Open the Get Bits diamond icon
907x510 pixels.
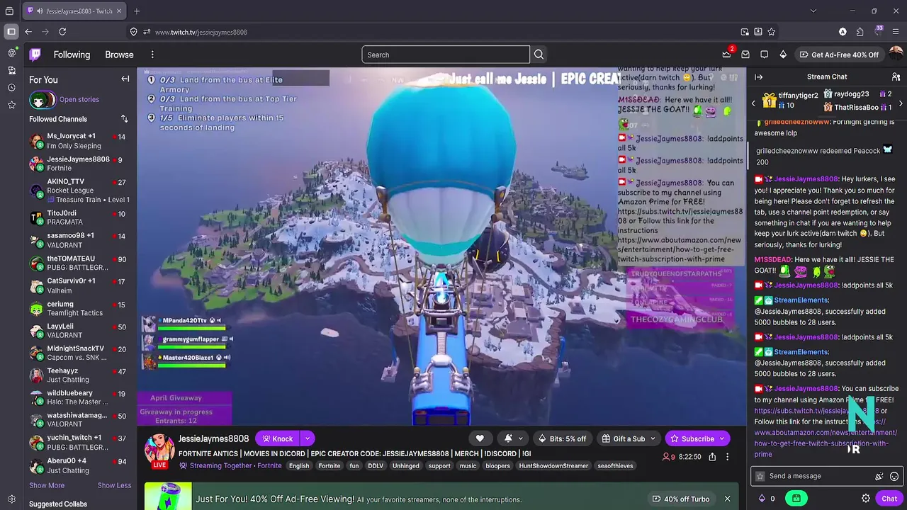(x=783, y=55)
